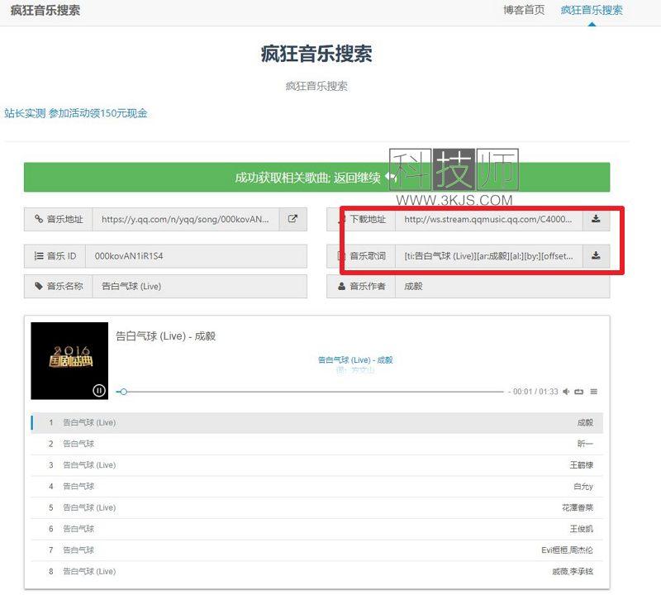Screen dimensions: 661x609
Task: Click the 音乐作者 field showing 成毅
Action: click(x=502, y=286)
